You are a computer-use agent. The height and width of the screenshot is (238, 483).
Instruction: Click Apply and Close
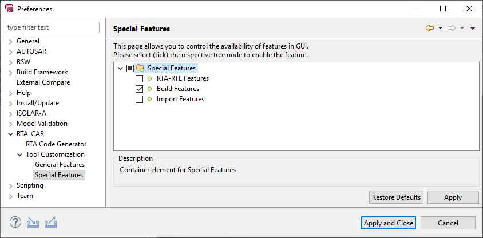[x=389, y=223]
